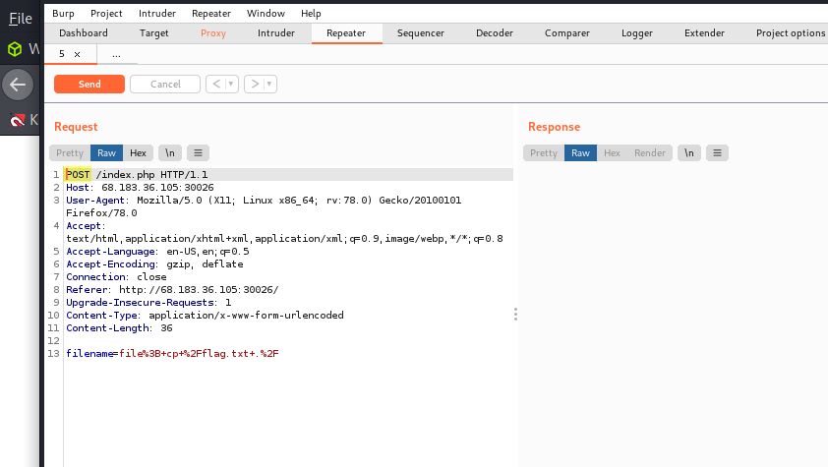Viewport: 828px width, 467px height.
Task: Open new Repeater tab with ellipsis
Action: click(116, 54)
